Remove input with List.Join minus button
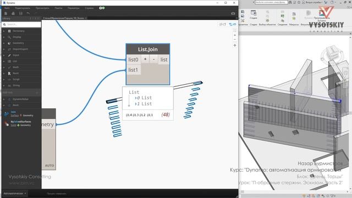 point(153,59)
